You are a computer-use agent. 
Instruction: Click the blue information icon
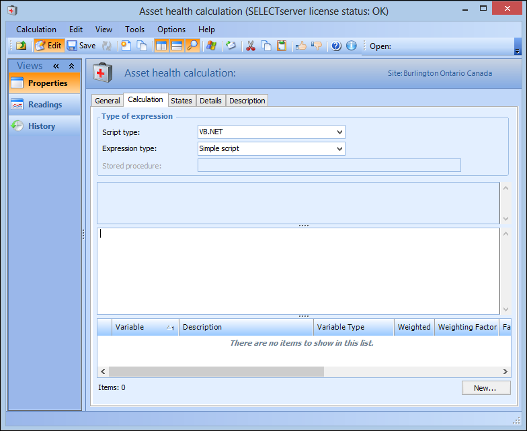[x=351, y=46]
